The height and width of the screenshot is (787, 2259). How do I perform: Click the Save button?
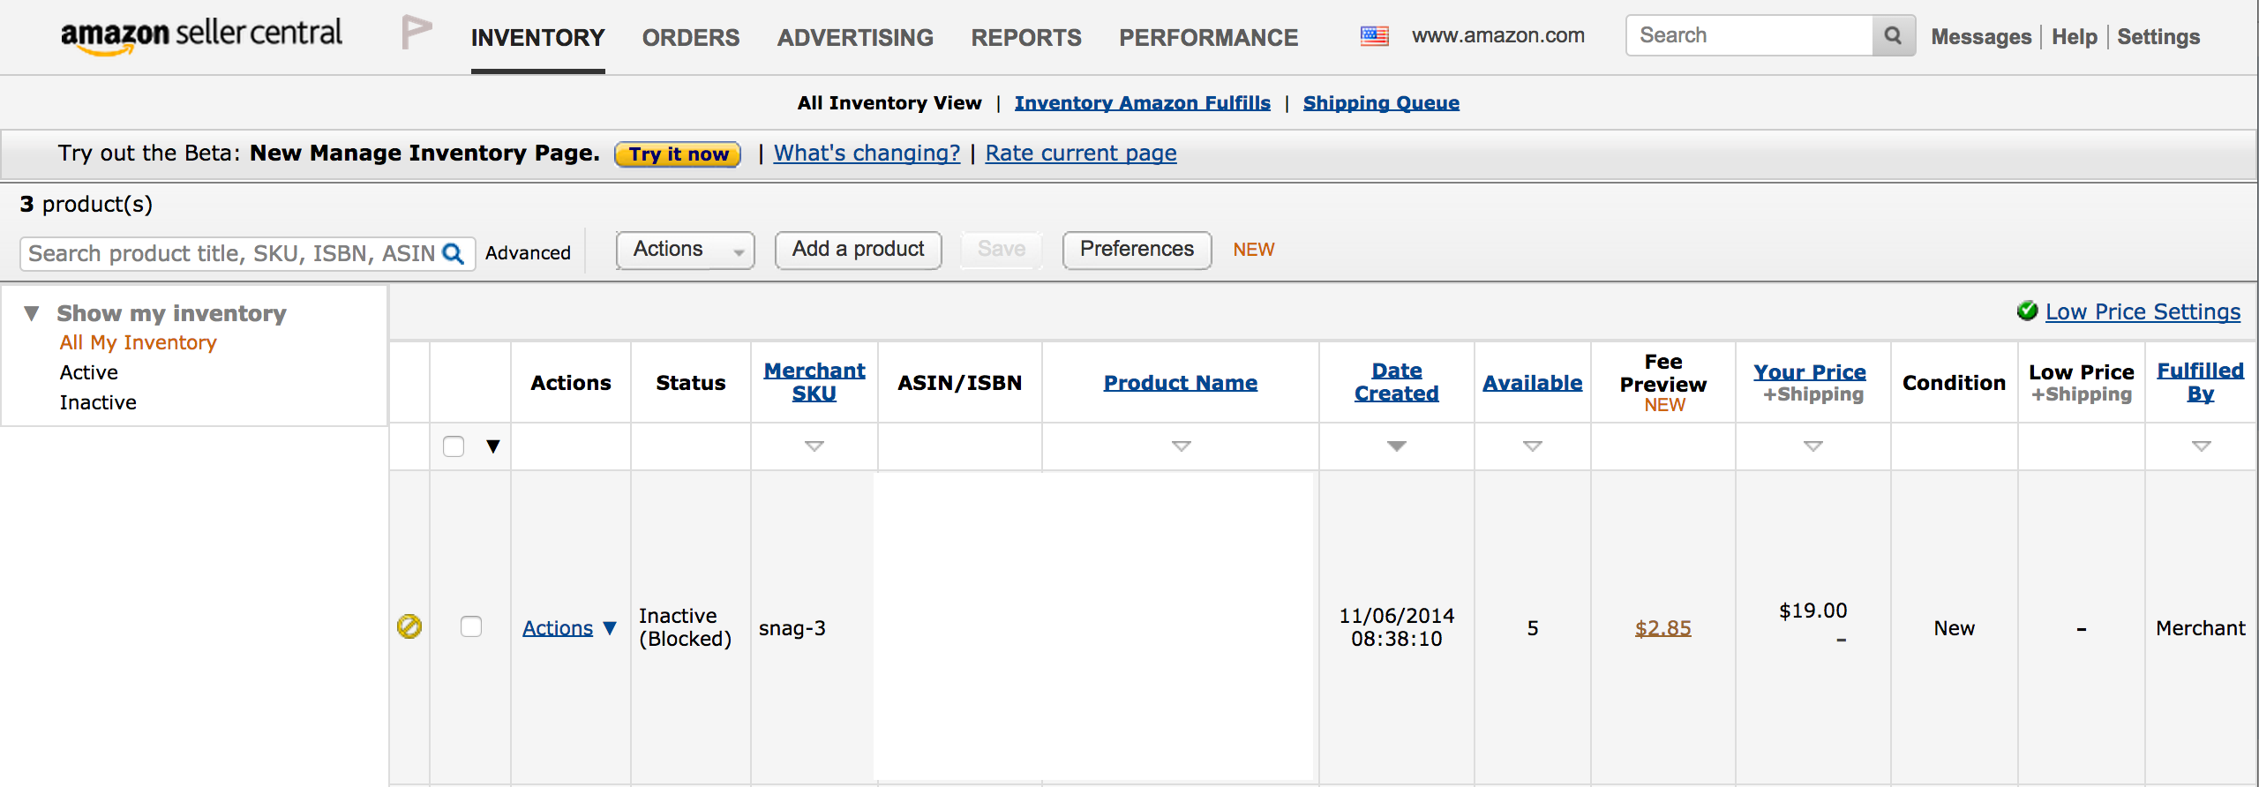tap(1002, 250)
